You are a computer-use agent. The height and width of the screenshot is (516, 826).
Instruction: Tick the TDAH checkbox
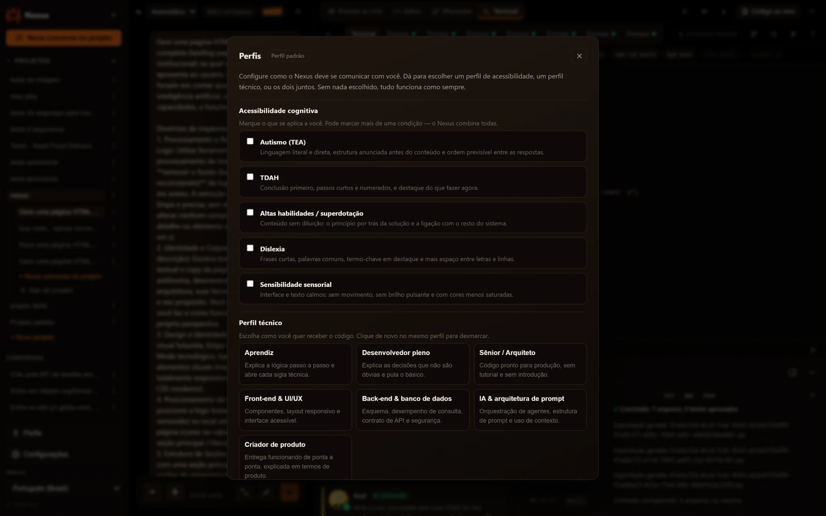point(250,177)
